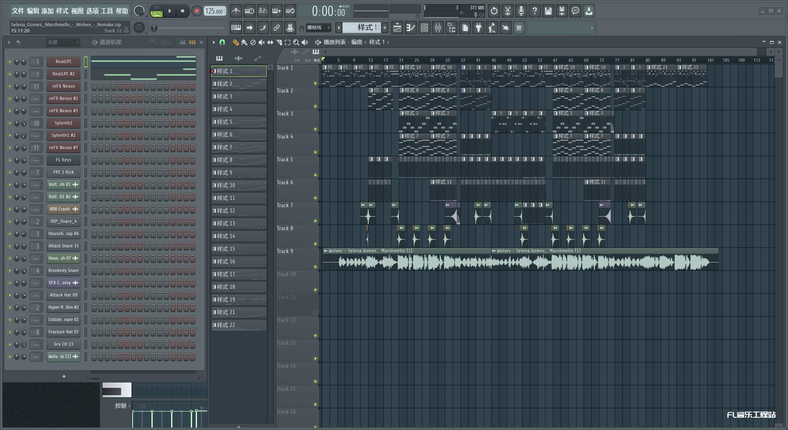
Task: Open the channel rack options arrow menu
Action: 9,42
